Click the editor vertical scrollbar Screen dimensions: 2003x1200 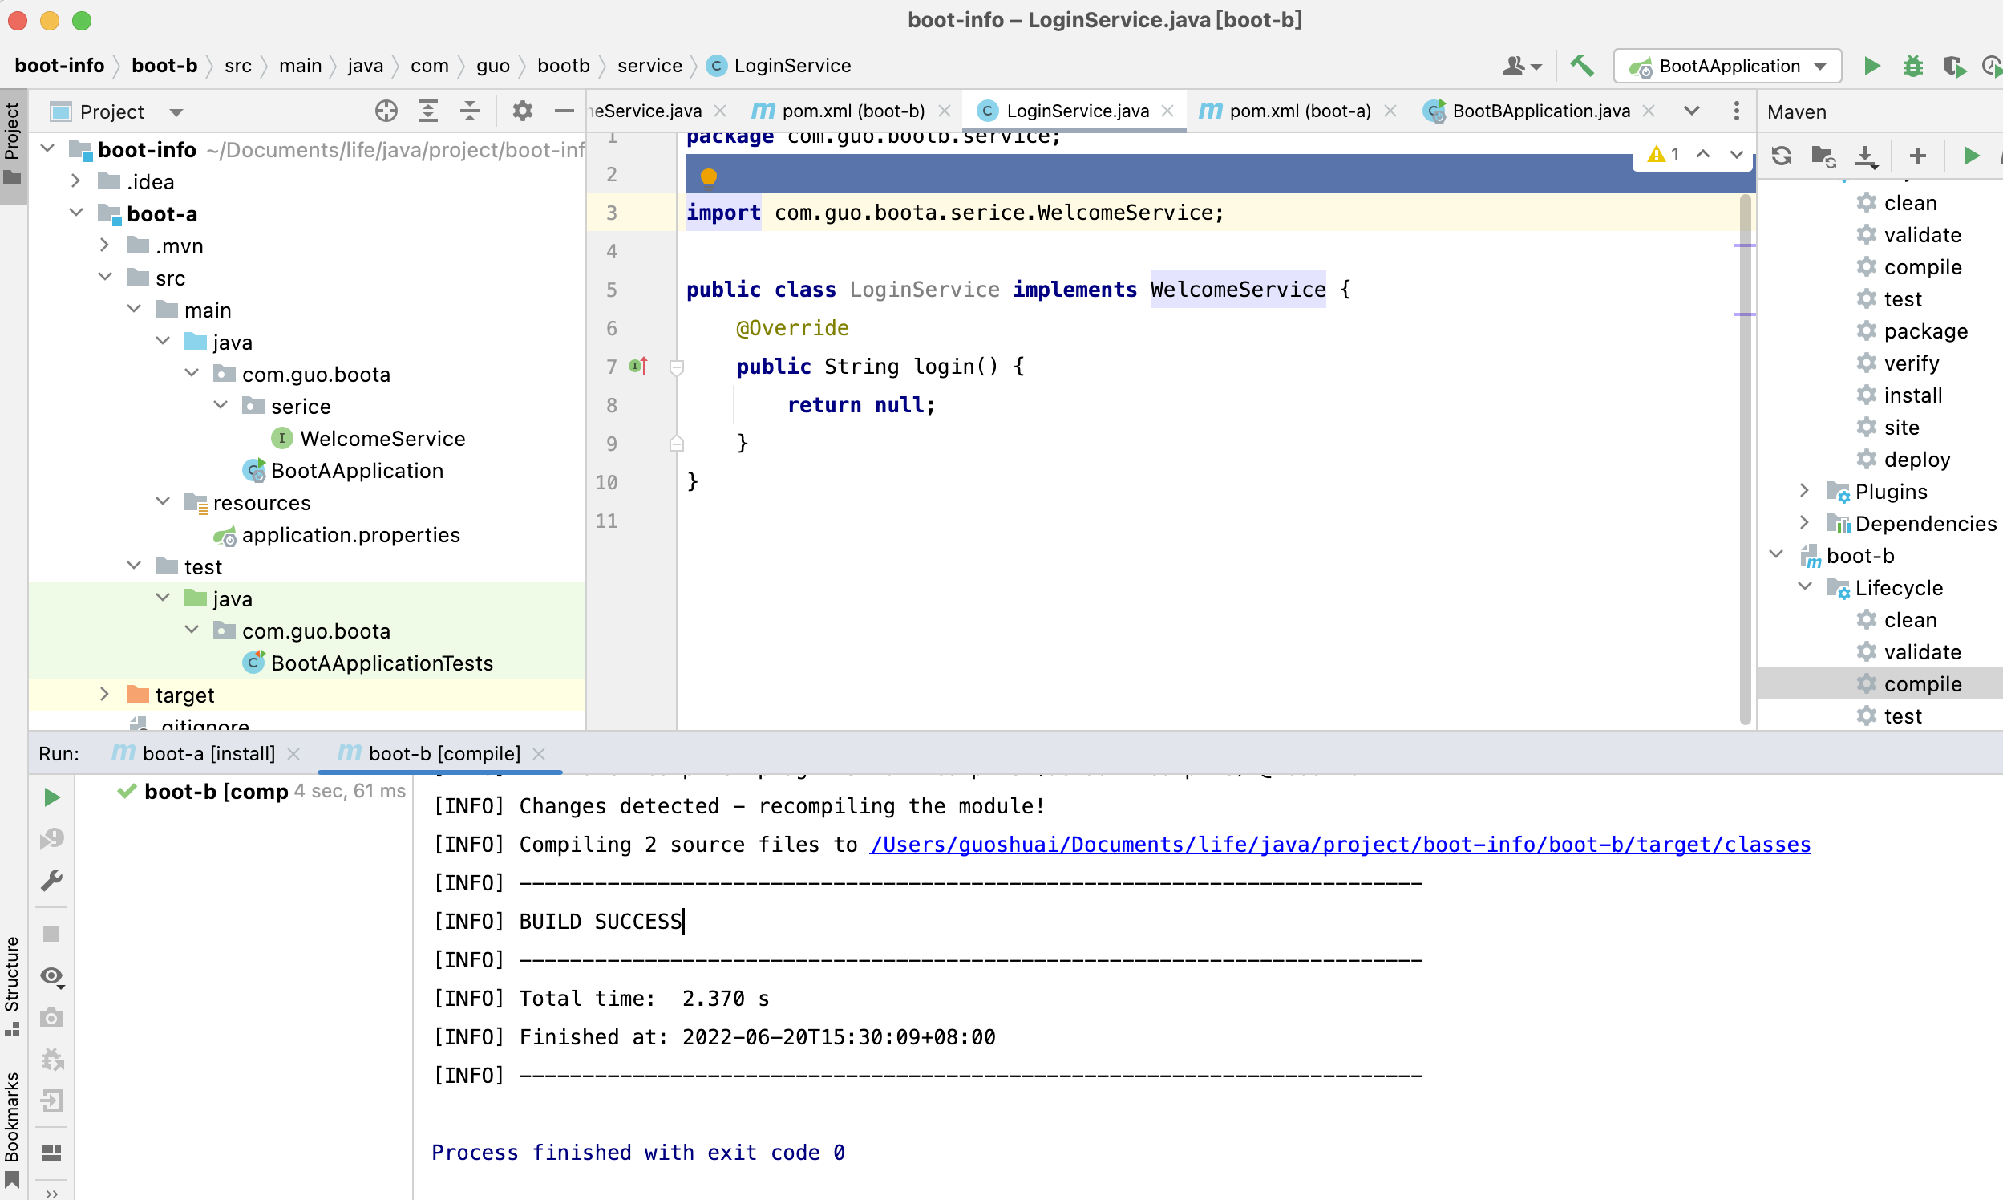tap(1744, 459)
